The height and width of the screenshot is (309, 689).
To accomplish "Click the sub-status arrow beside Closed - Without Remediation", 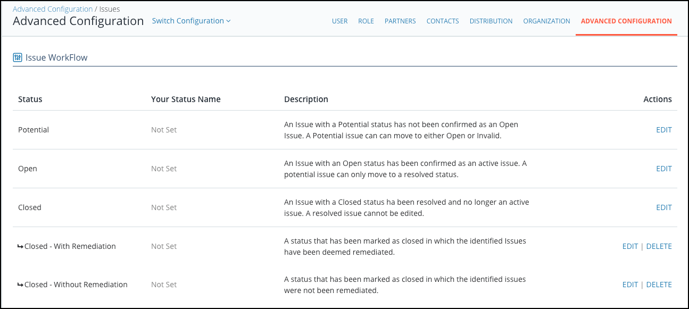I will coord(21,285).
